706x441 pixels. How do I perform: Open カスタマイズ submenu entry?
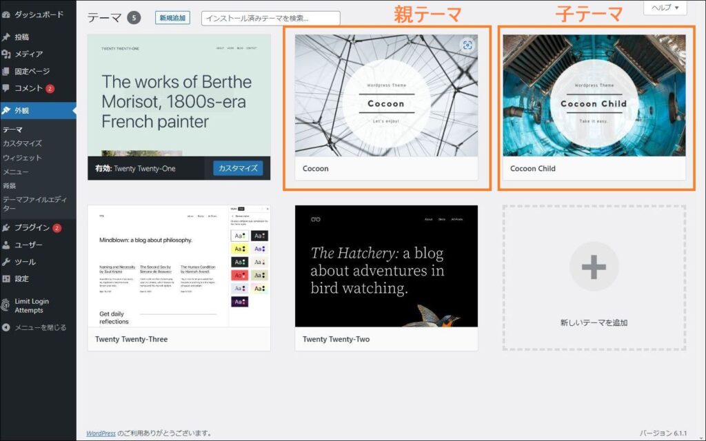22,143
